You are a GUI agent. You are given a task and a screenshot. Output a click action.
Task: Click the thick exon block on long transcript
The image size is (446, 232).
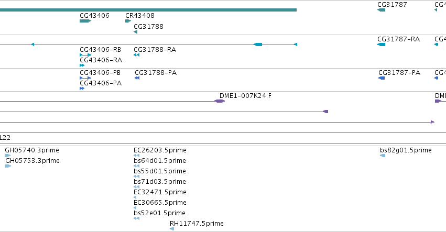(258, 45)
